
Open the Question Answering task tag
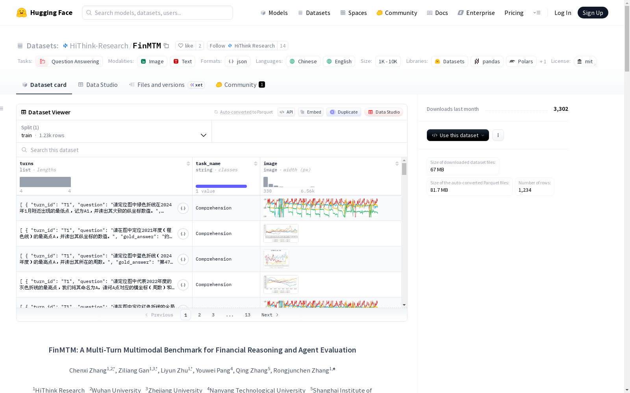69,61
